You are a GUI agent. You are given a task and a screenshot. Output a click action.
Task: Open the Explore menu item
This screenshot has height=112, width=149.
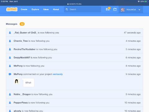click(35, 9)
